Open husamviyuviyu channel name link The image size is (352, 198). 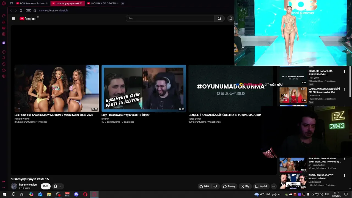pyautogui.click(x=28, y=185)
